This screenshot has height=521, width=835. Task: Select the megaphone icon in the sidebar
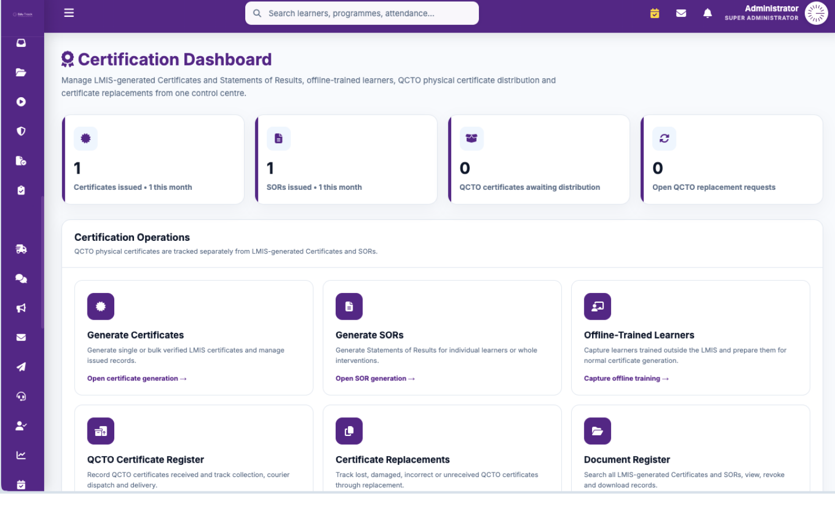pyautogui.click(x=21, y=309)
